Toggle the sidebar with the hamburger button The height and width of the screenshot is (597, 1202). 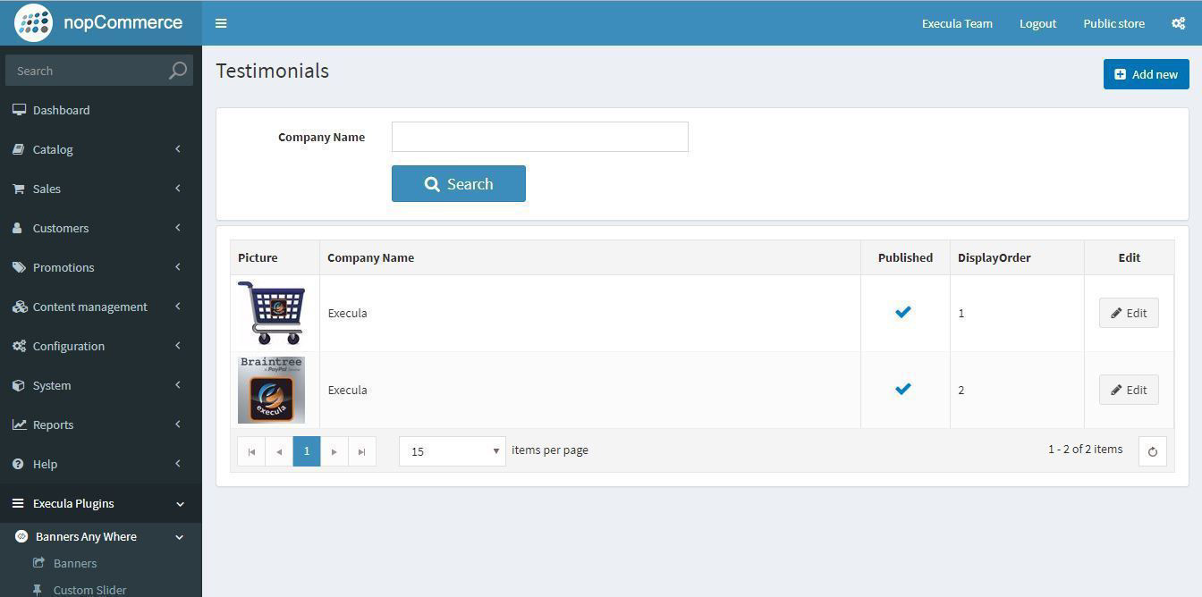click(221, 22)
